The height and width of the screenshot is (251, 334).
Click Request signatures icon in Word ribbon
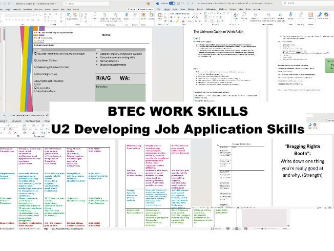pyautogui.click(x=281, y=17)
